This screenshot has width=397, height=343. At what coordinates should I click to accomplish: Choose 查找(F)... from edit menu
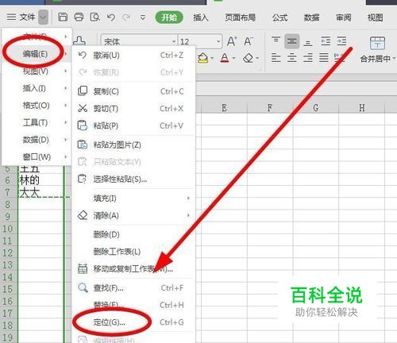click(133, 287)
